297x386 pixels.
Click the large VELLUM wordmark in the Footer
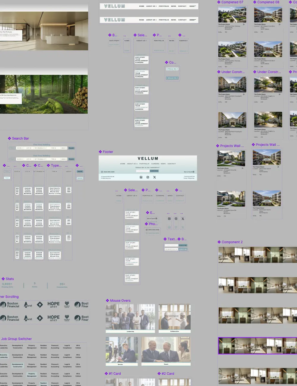tap(148, 159)
